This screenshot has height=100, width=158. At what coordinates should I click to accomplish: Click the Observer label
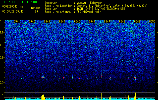51,3
